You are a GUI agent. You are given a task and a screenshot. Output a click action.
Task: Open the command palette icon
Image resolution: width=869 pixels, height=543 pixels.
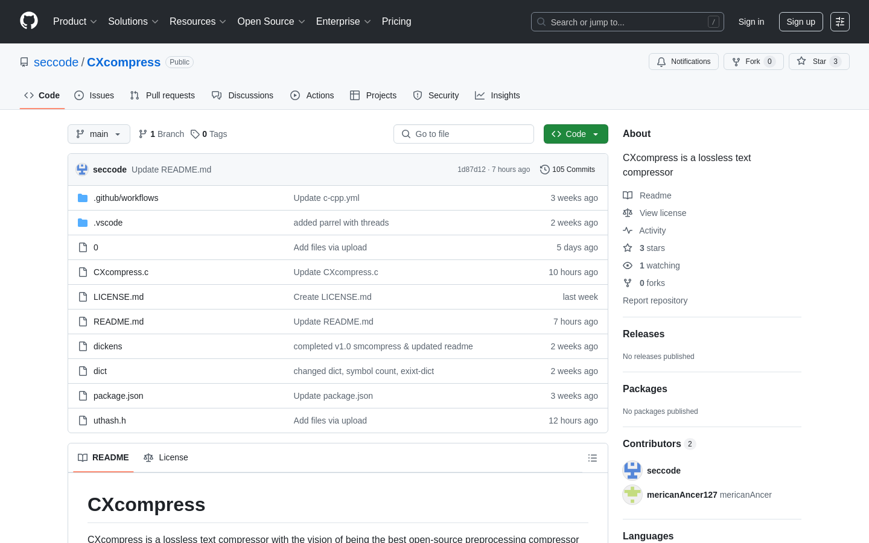pyautogui.click(x=840, y=22)
